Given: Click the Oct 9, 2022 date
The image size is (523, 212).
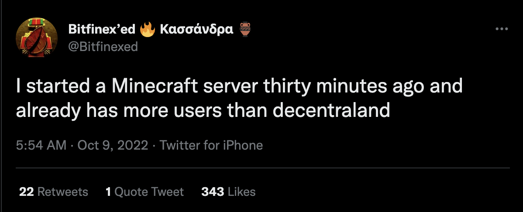Looking at the screenshot, I should pyautogui.click(x=113, y=145).
